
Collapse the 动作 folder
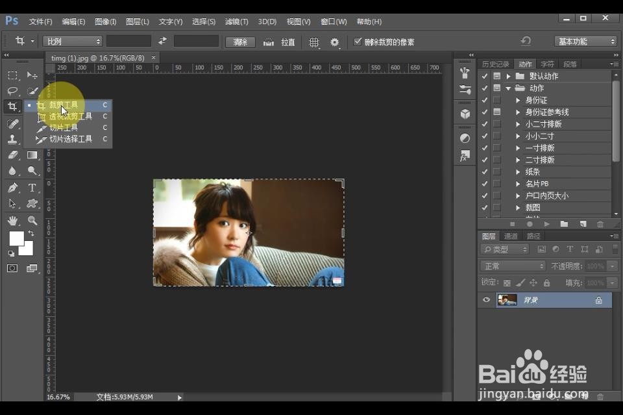point(508,88)
